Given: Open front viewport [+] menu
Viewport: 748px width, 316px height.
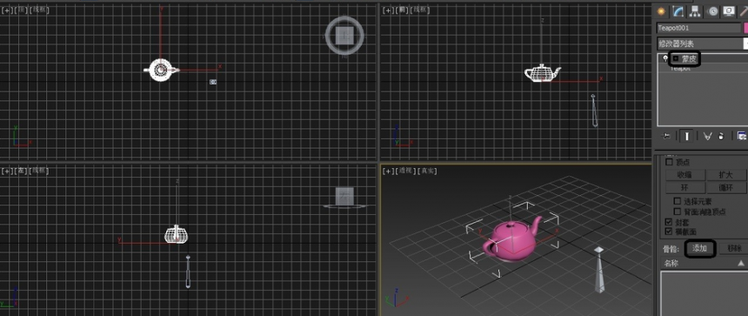Looking at the screenshot, I should coord(388,10).
